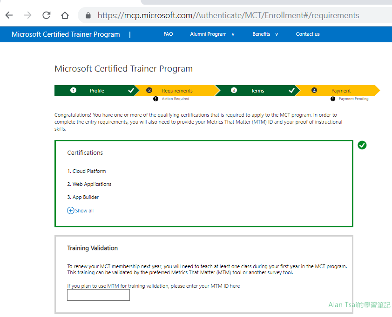The image size is (392, 317).
Task: Click the Action Required status text
Action: tap(176, 99)
